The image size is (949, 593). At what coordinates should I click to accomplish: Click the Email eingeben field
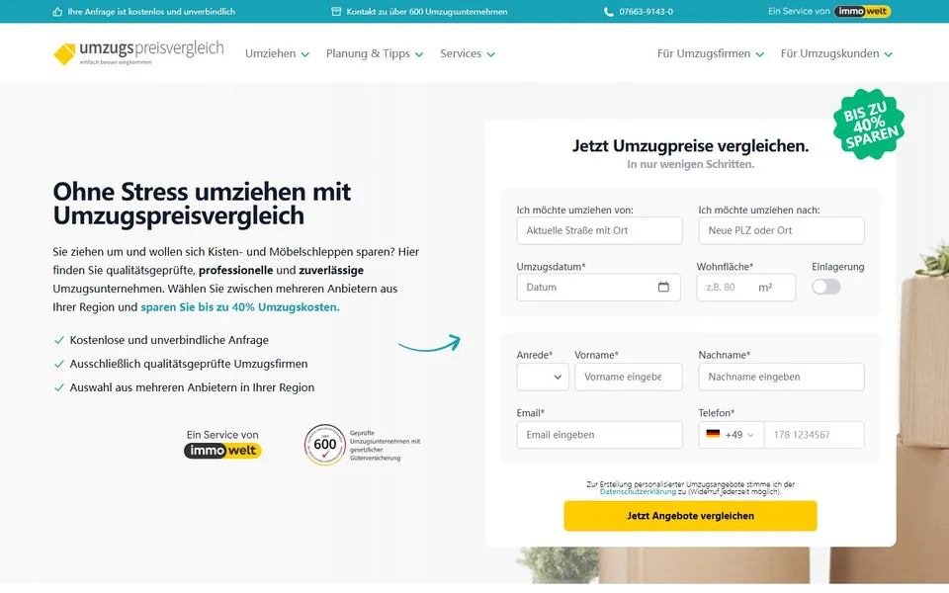coord(599,435)
